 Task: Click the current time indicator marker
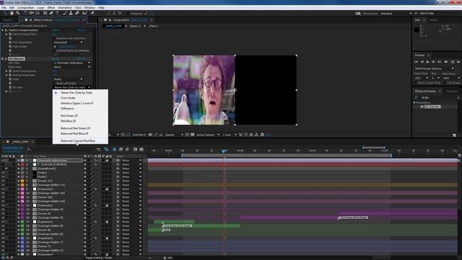click(x=224, y=151)
